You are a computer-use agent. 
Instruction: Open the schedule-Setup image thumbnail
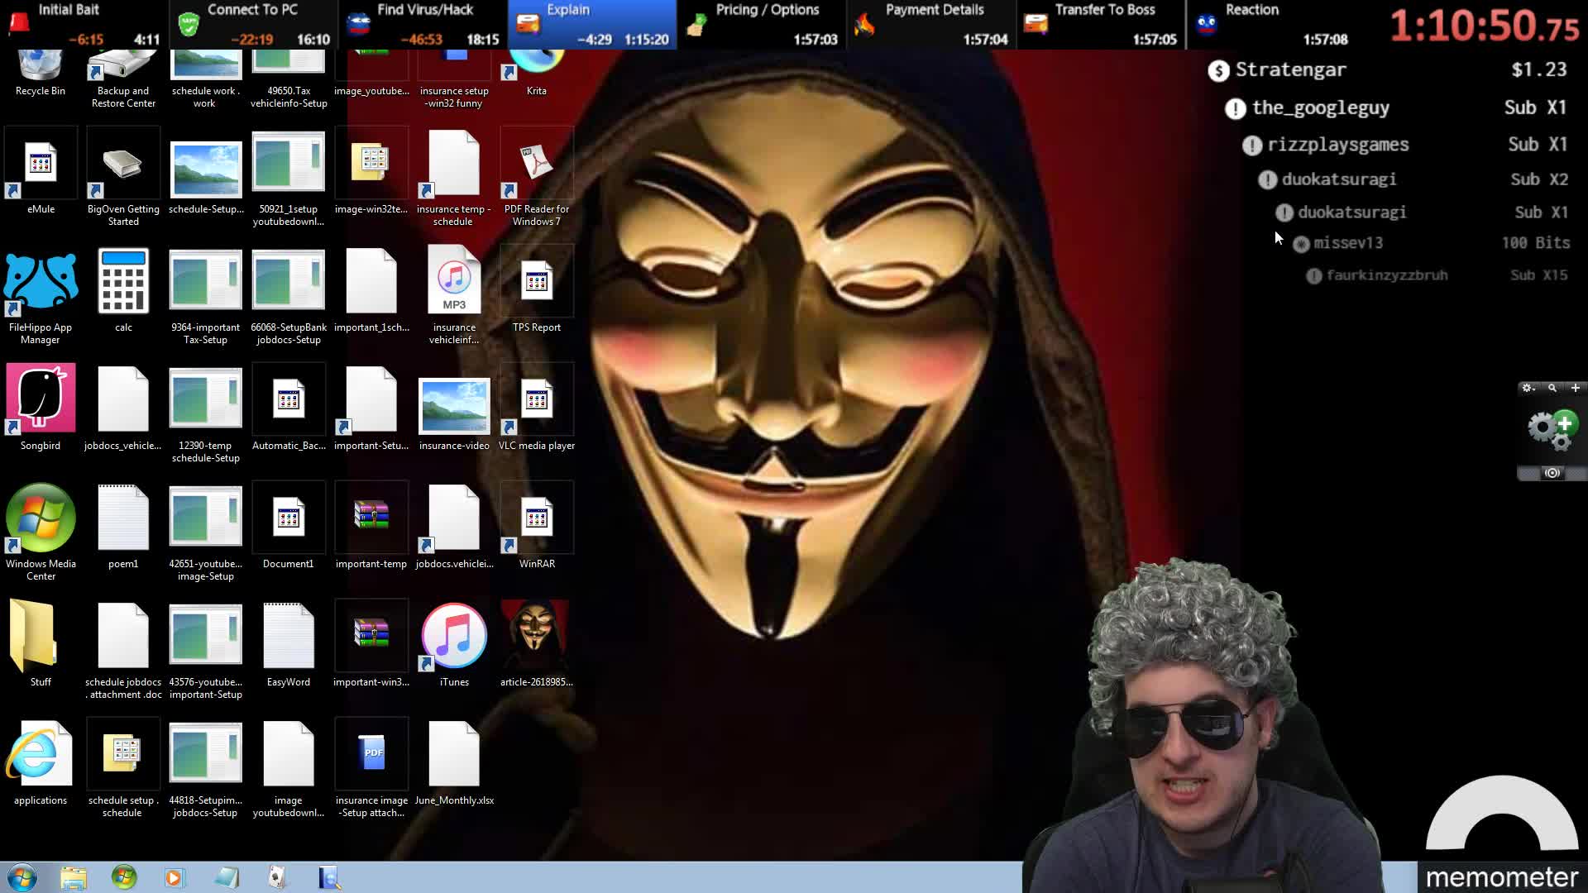point(206,170)
